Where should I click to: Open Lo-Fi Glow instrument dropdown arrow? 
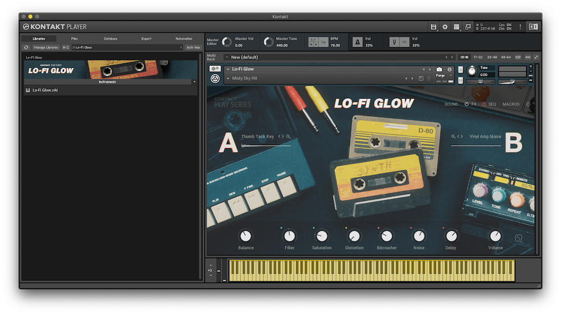point(228,70)
